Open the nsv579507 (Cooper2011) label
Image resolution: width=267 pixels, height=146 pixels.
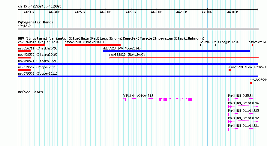[x=38, y=67]
